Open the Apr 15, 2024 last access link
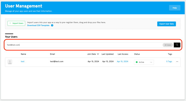Viewport: 186px width, 101px height. 122,61
